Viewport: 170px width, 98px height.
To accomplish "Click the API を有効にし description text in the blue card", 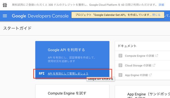I will coord(72,59).
